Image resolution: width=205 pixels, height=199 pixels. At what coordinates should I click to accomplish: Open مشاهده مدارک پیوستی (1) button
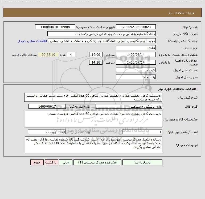pos(97,162)
